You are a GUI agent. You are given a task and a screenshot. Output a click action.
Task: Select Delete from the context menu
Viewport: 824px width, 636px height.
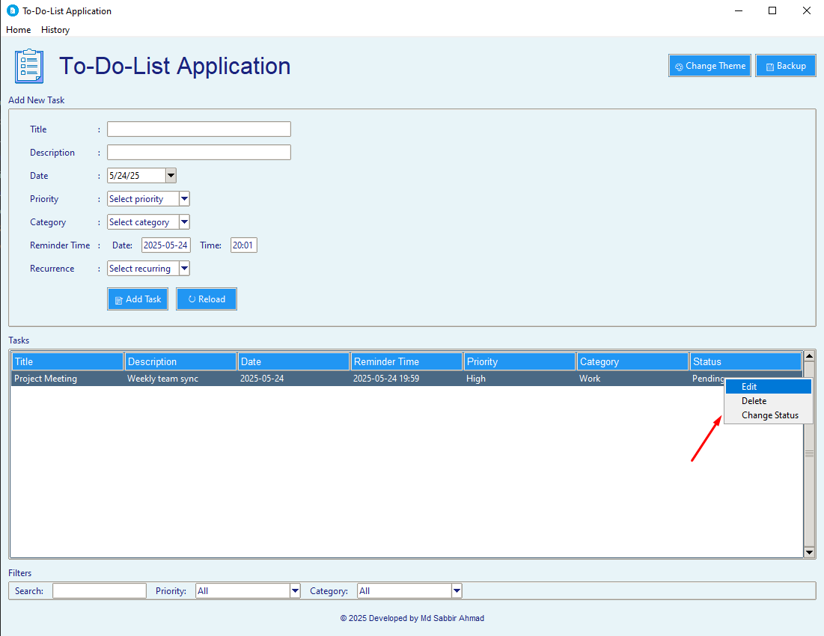tap(754, 401)
